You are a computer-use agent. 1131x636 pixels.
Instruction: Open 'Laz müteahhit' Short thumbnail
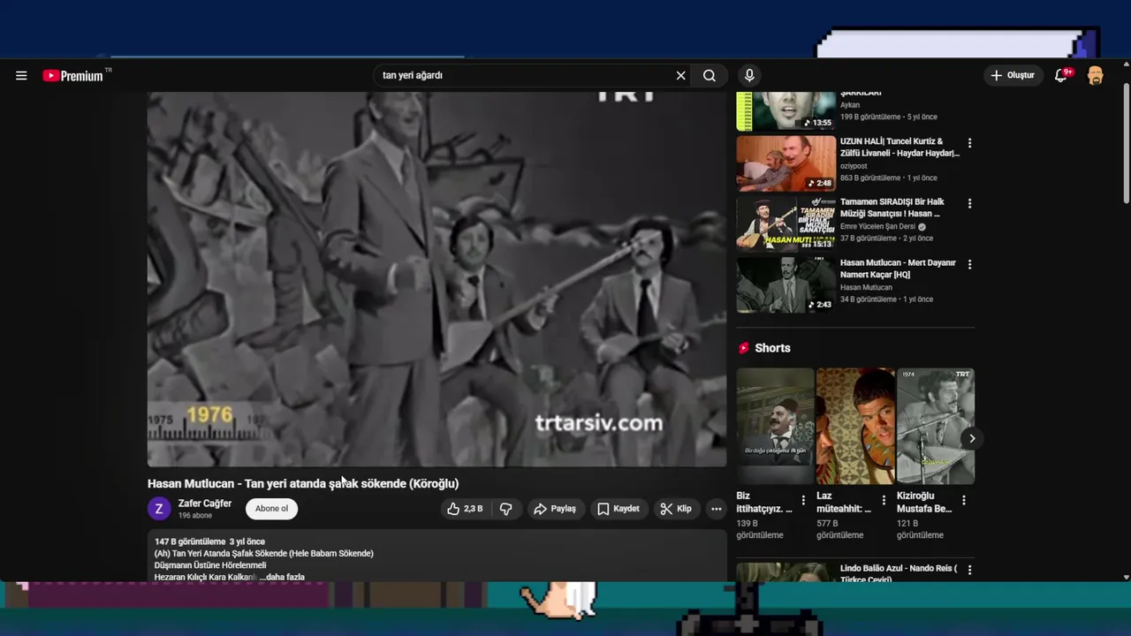pos(855,427)
